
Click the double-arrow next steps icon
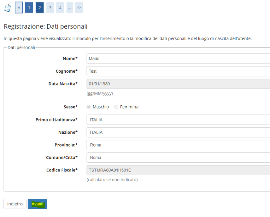(79, 8)
